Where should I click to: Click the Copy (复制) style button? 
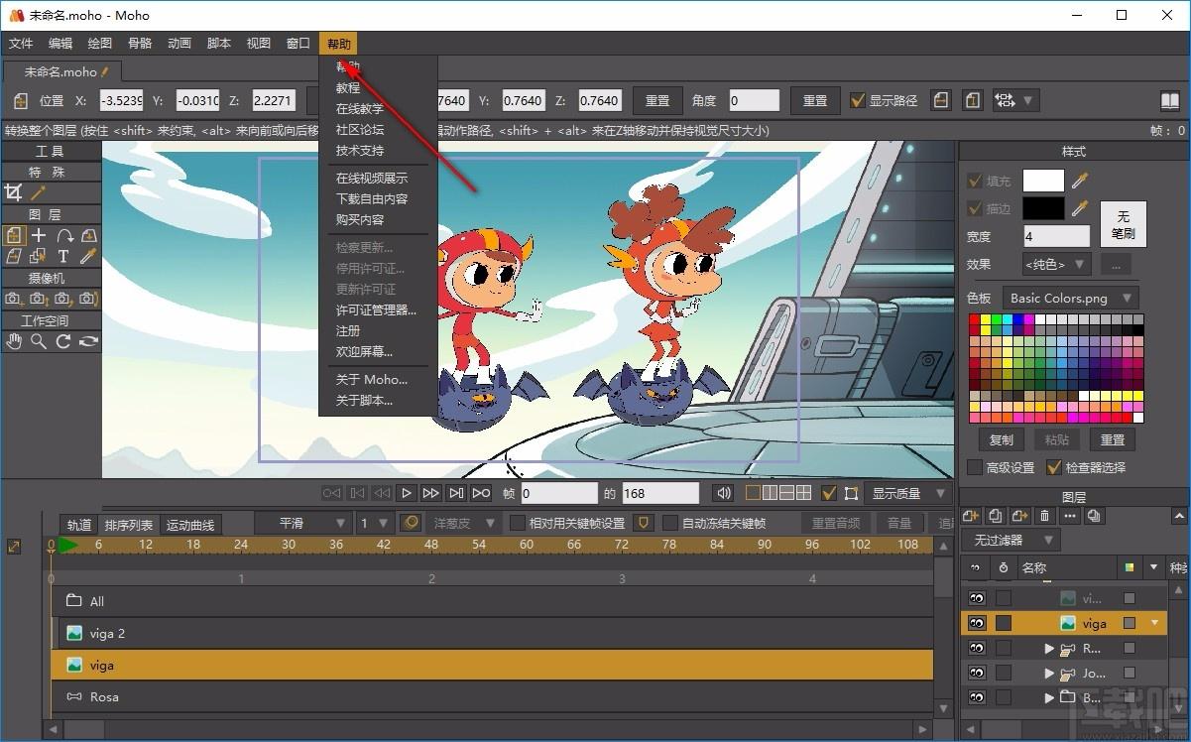tap(1002, 439)
